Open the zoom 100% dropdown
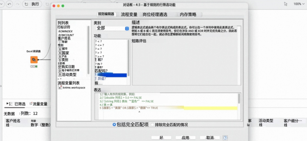307x141 pixels. pyautogui.click(x=299, y=4)
